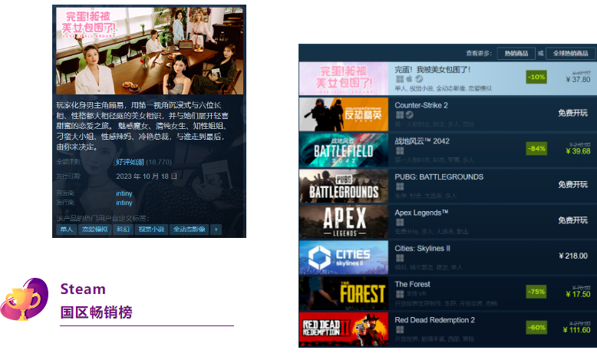Click the ¥ 111.60 price
The height and width of the screenshot is (360, 597).
576,330
